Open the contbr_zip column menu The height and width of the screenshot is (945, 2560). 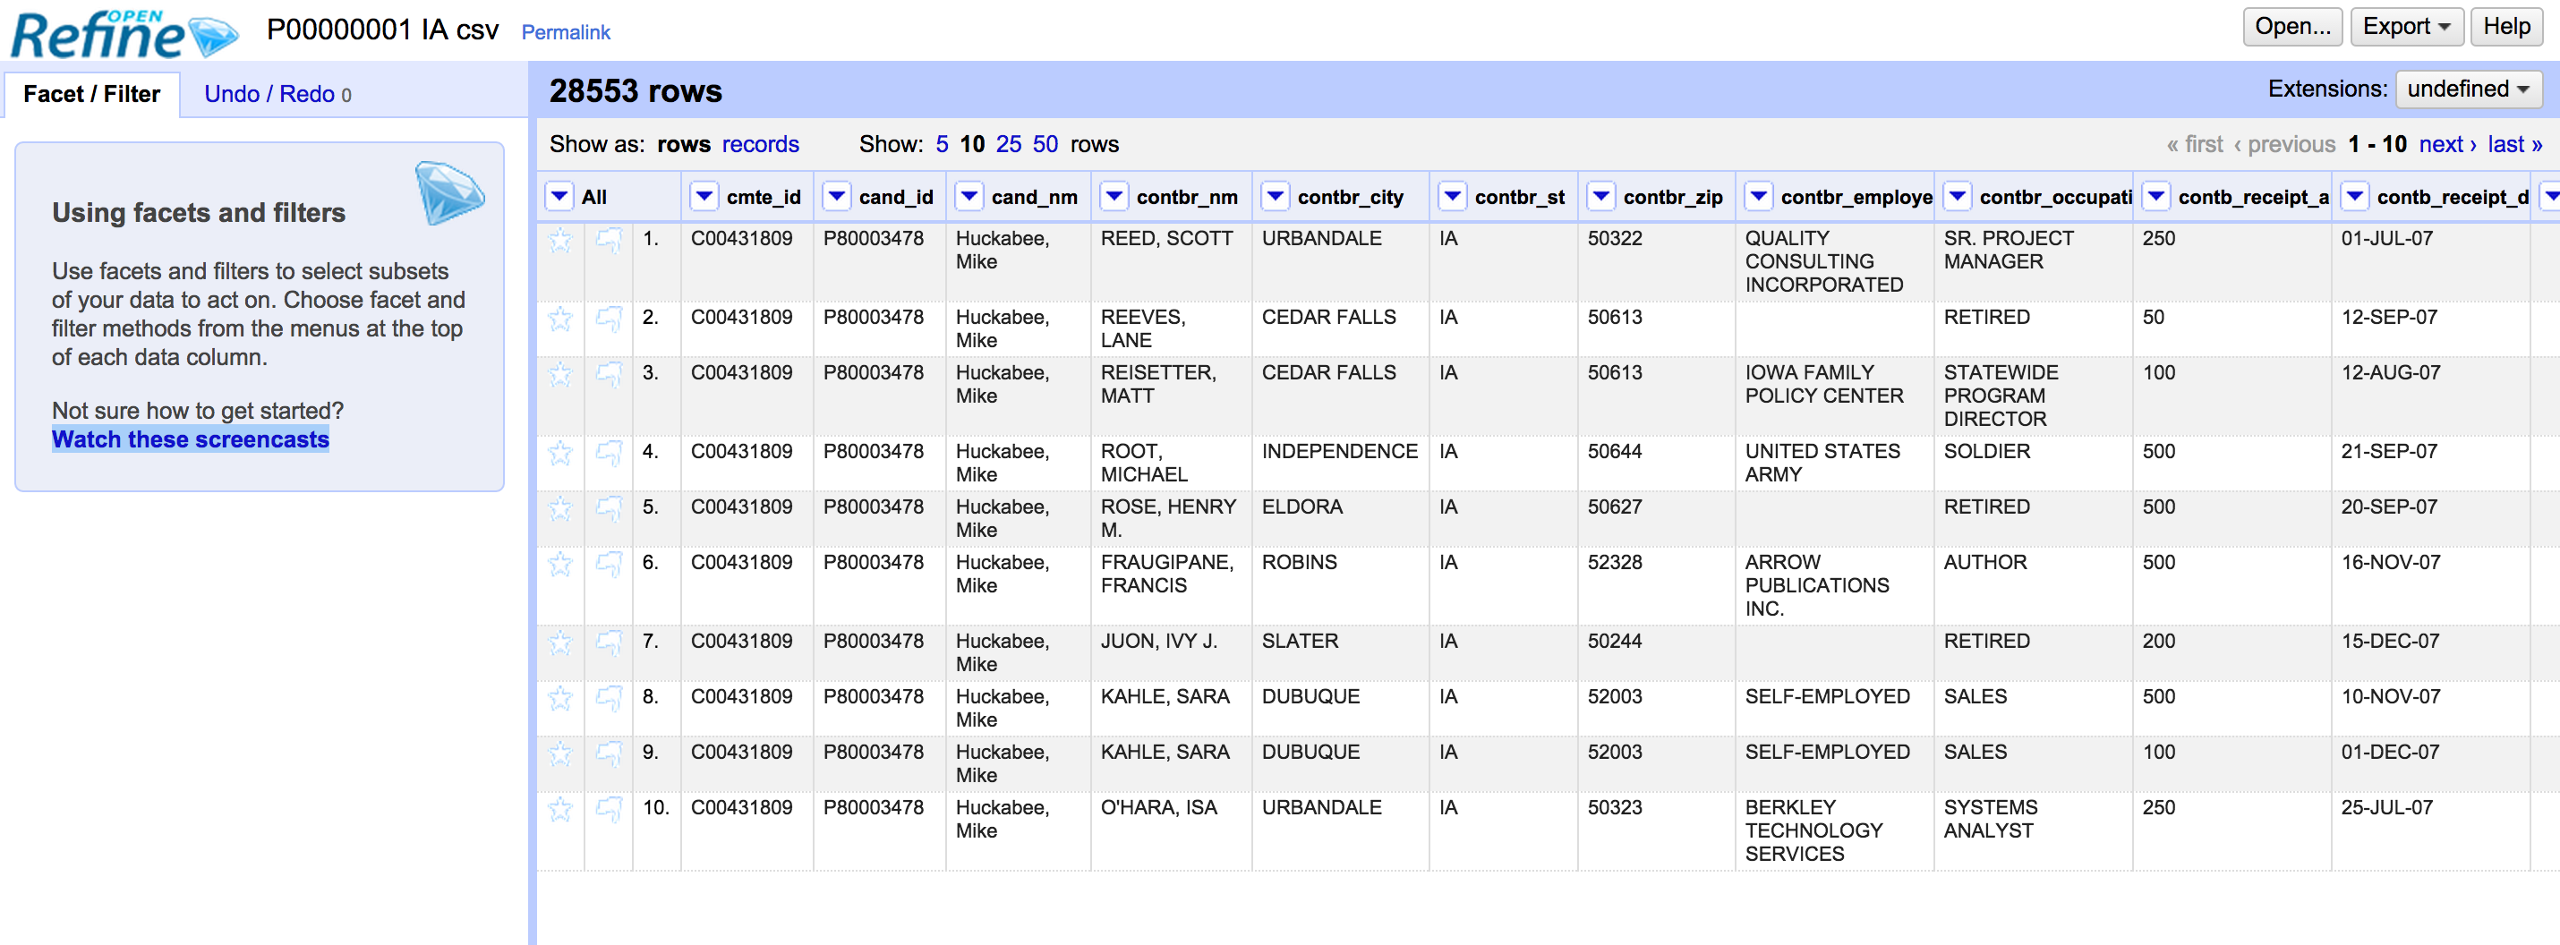(1601, 197)
